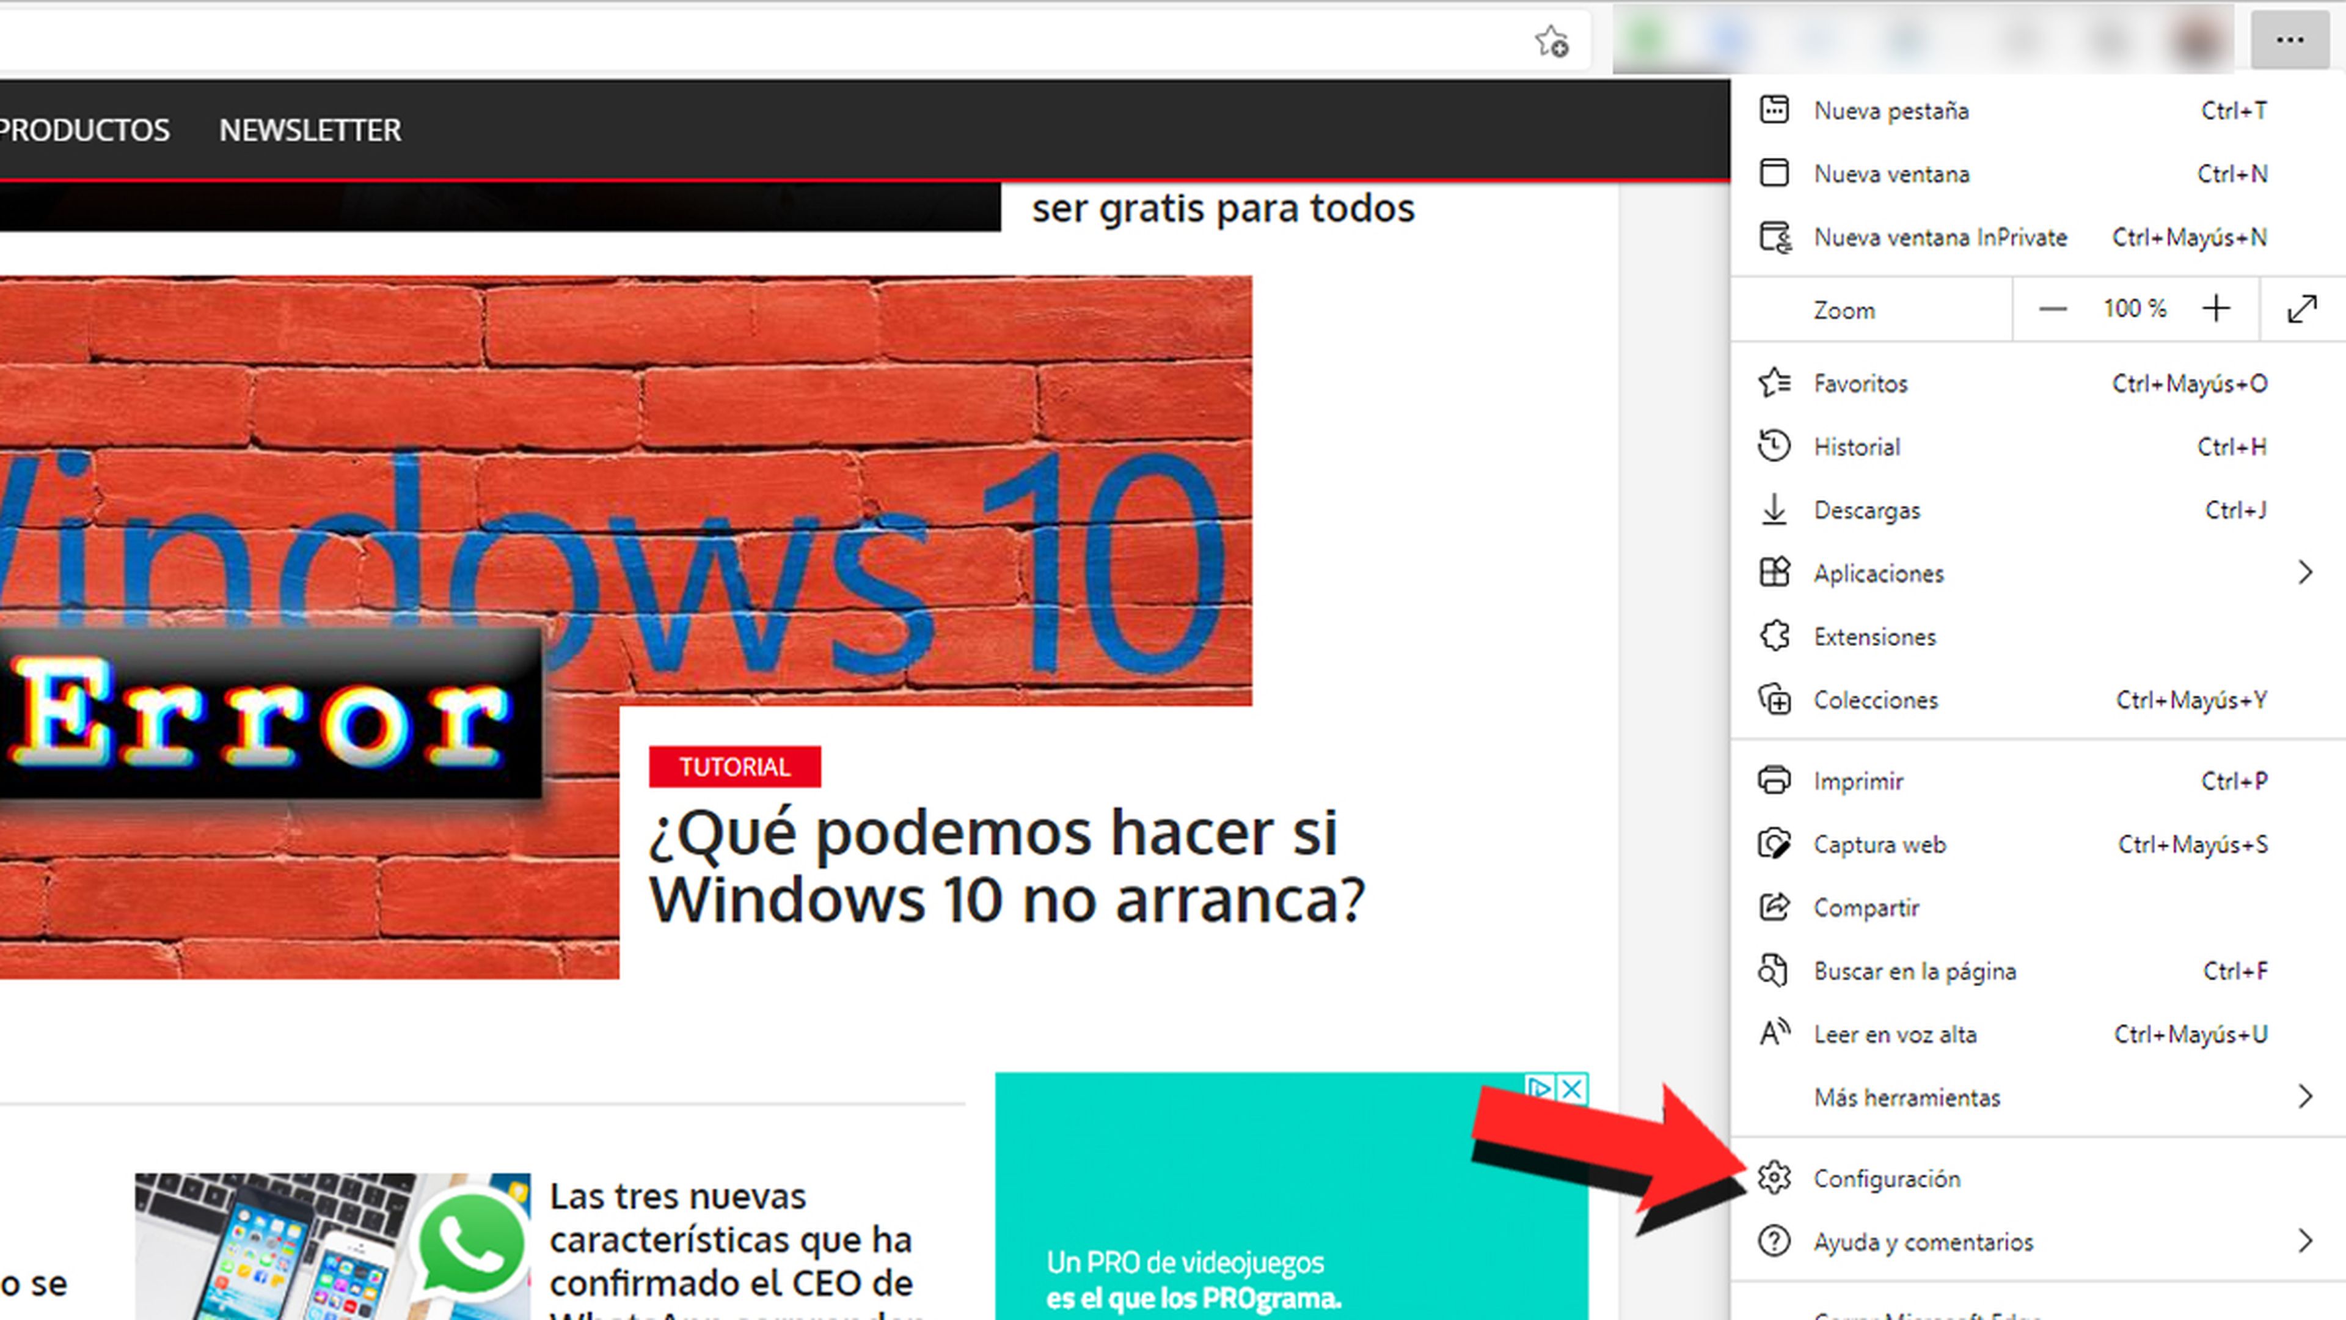Click the Descargas download arrow icon
2346x1320 pixels.
[1774, 509]
